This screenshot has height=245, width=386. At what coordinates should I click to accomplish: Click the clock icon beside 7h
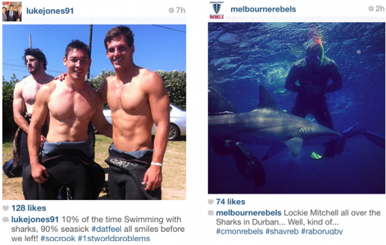coord(171,10)
